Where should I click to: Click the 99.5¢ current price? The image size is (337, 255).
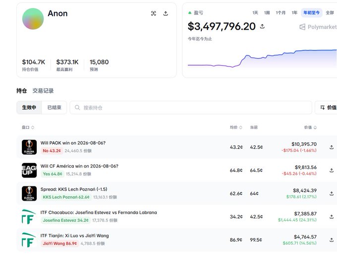(x=256, y=240)
